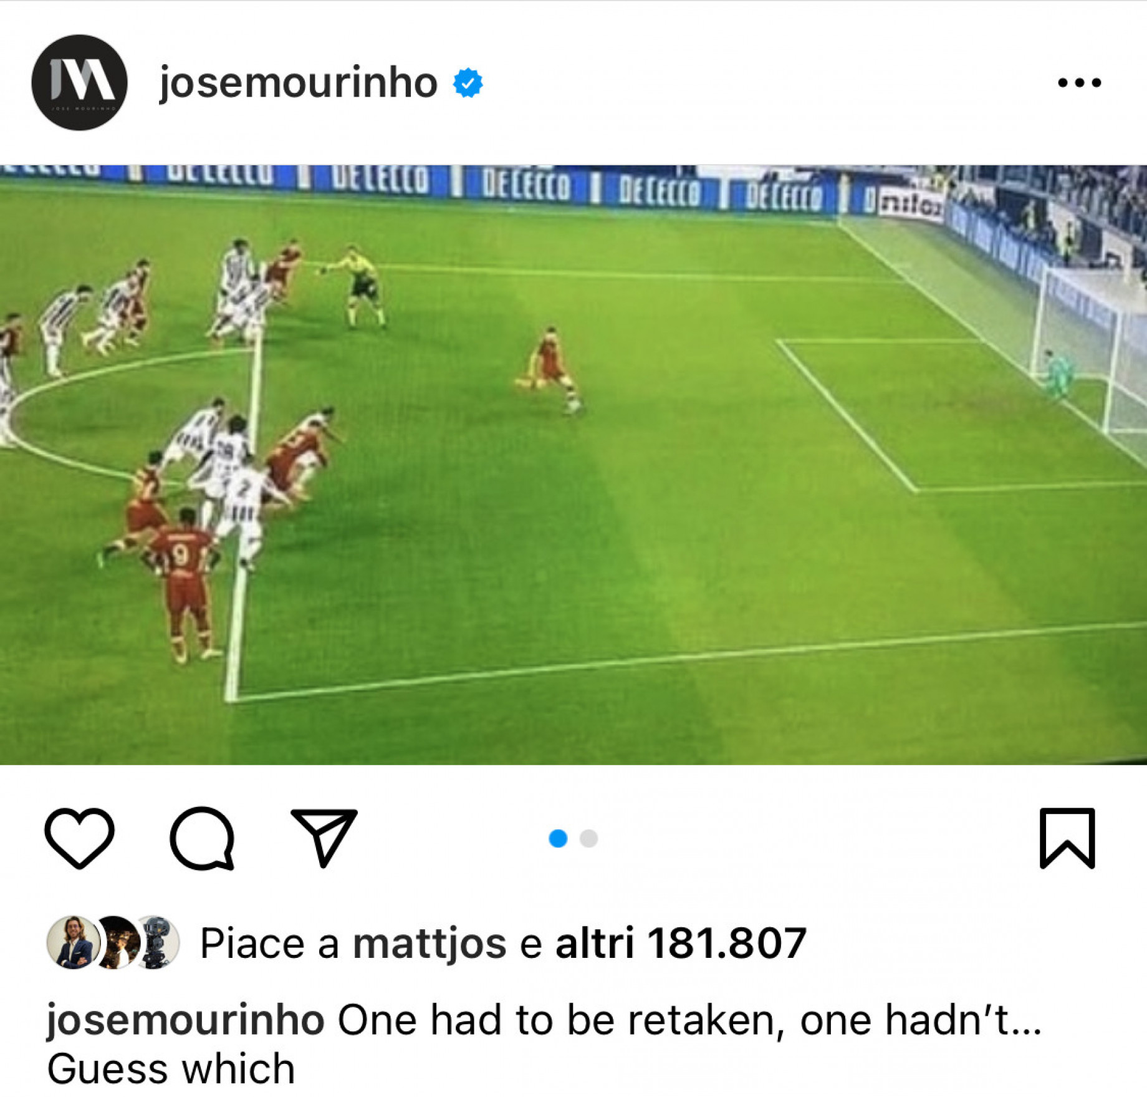Tap the caption text 'Guess which'
The height and width of the screenshot is (1097, 1147).
click(x=171, y=1069)
